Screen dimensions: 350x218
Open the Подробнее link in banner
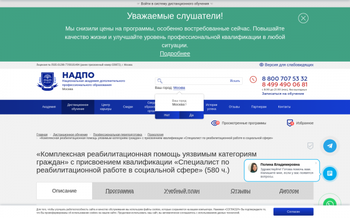(175, 53)
